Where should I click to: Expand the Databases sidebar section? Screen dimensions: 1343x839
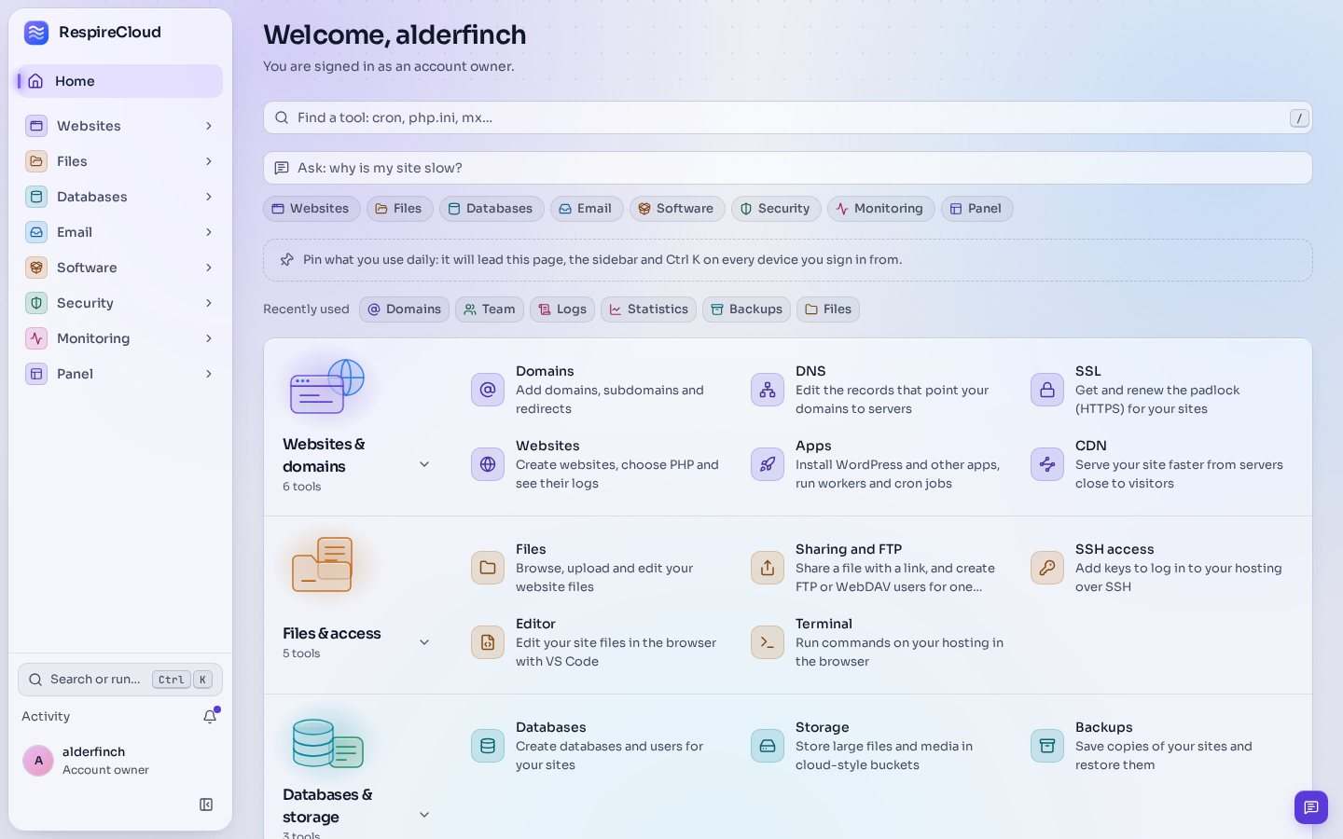point(119,197)
